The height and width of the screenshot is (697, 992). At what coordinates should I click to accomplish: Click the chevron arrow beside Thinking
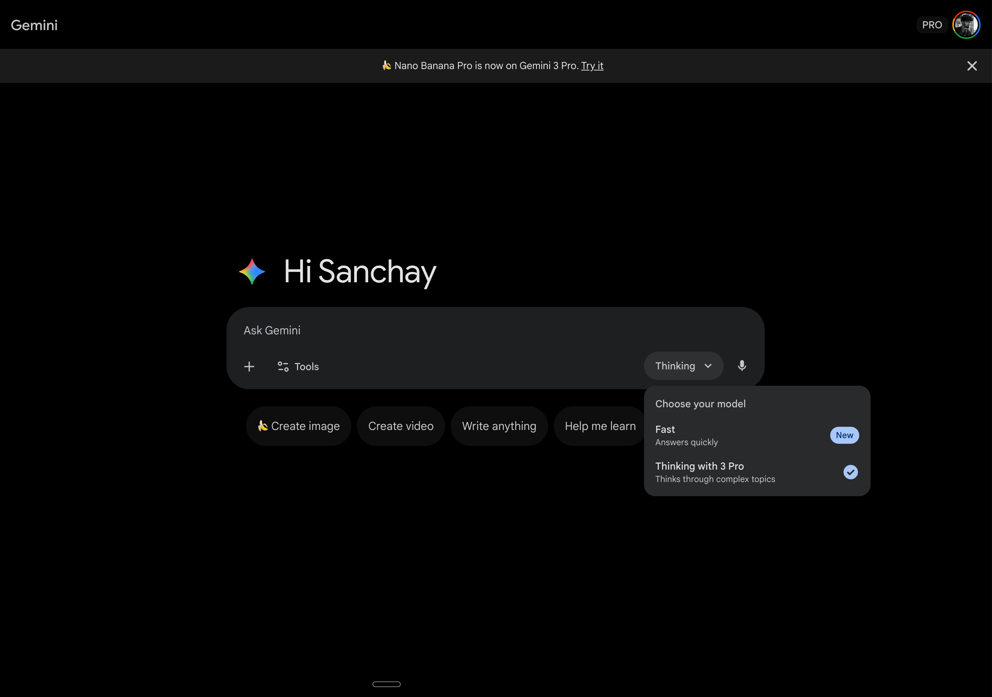(x=708, y=366)
